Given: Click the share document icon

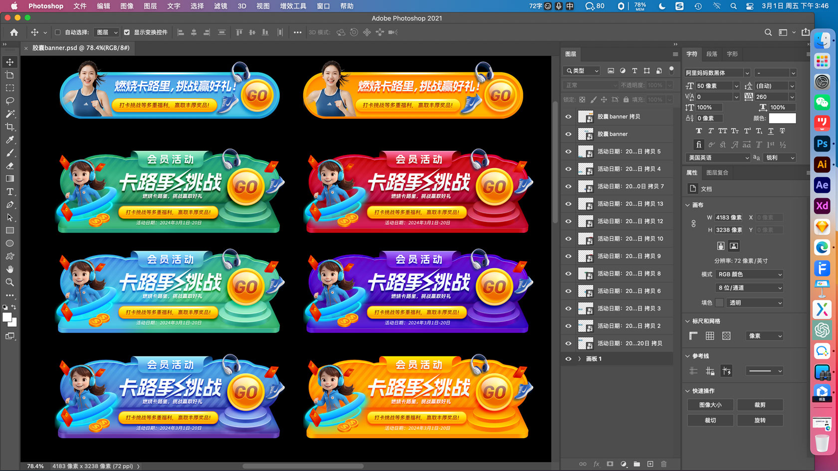Looking at the screenshot, I should coord(805,32).
